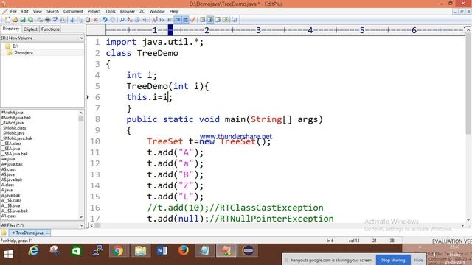472x265 pixels.
Task: Click the red X Delete icon
Action: (95, 20)
